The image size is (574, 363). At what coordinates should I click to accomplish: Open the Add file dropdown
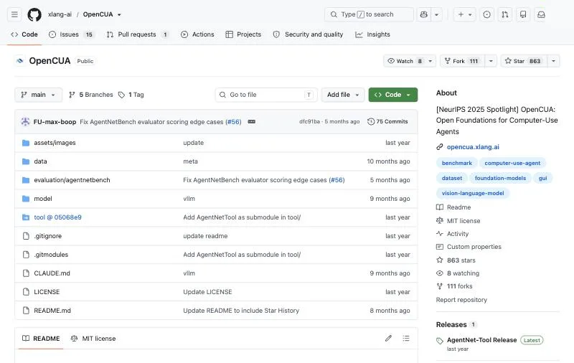343,95
